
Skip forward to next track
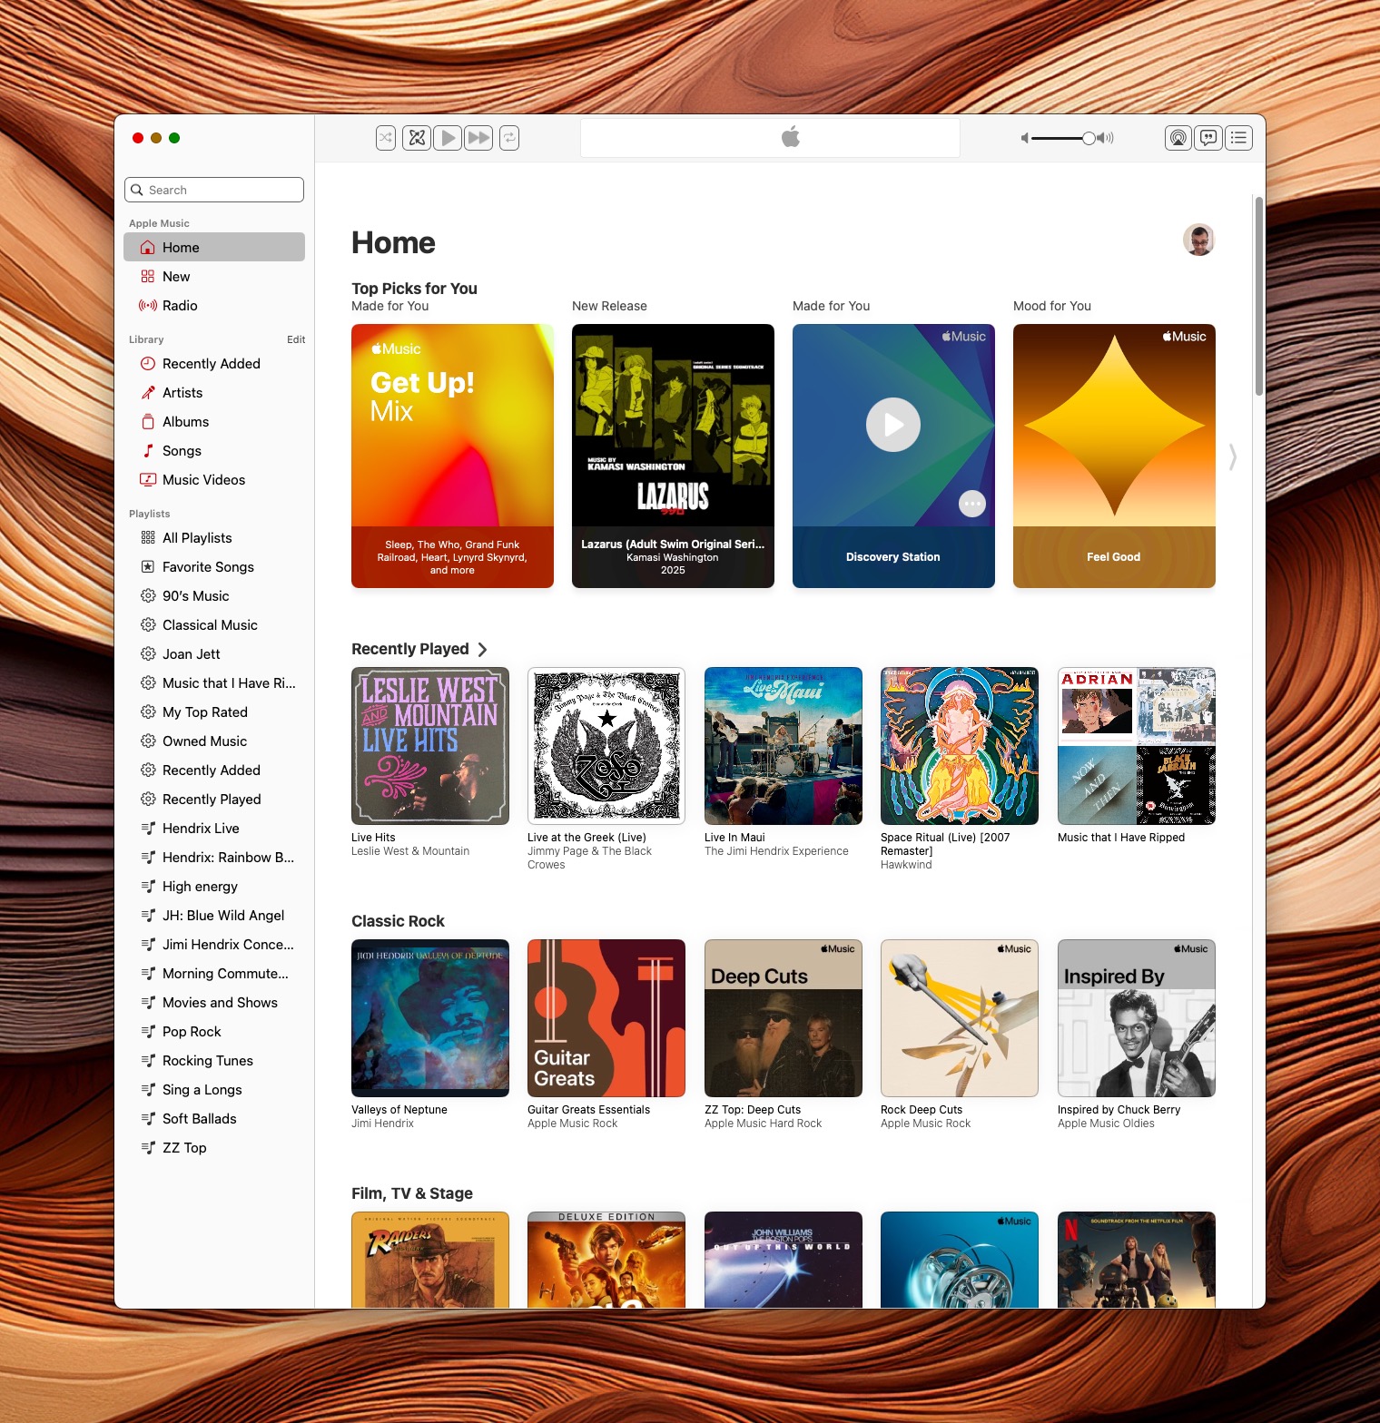[478, 138]
